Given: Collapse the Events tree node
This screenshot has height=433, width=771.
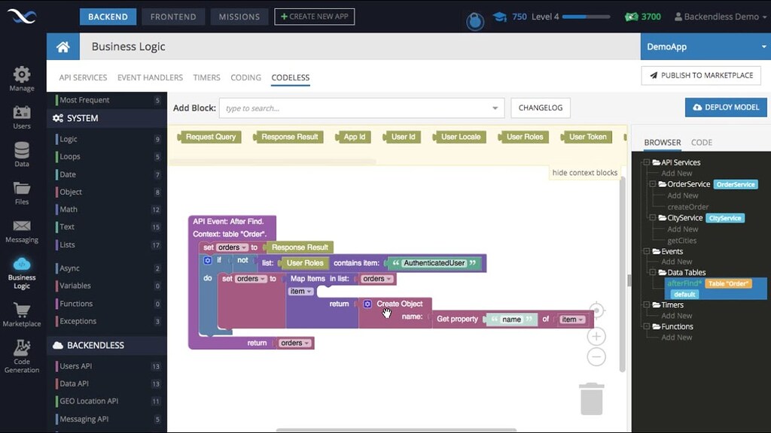Looking at the screenshot, I should [647, 251].
